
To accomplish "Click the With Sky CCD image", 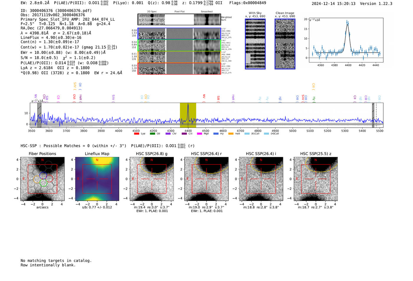I will pyautogui.click(x=255, y=44).
